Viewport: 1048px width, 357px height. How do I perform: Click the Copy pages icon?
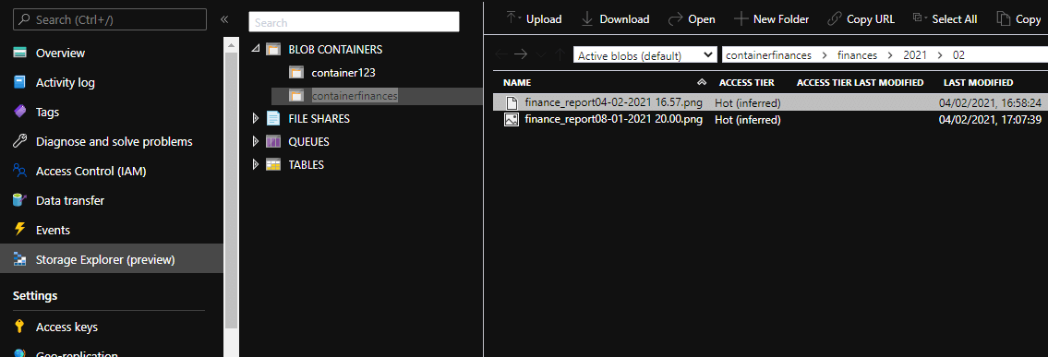coord(1004,18)
